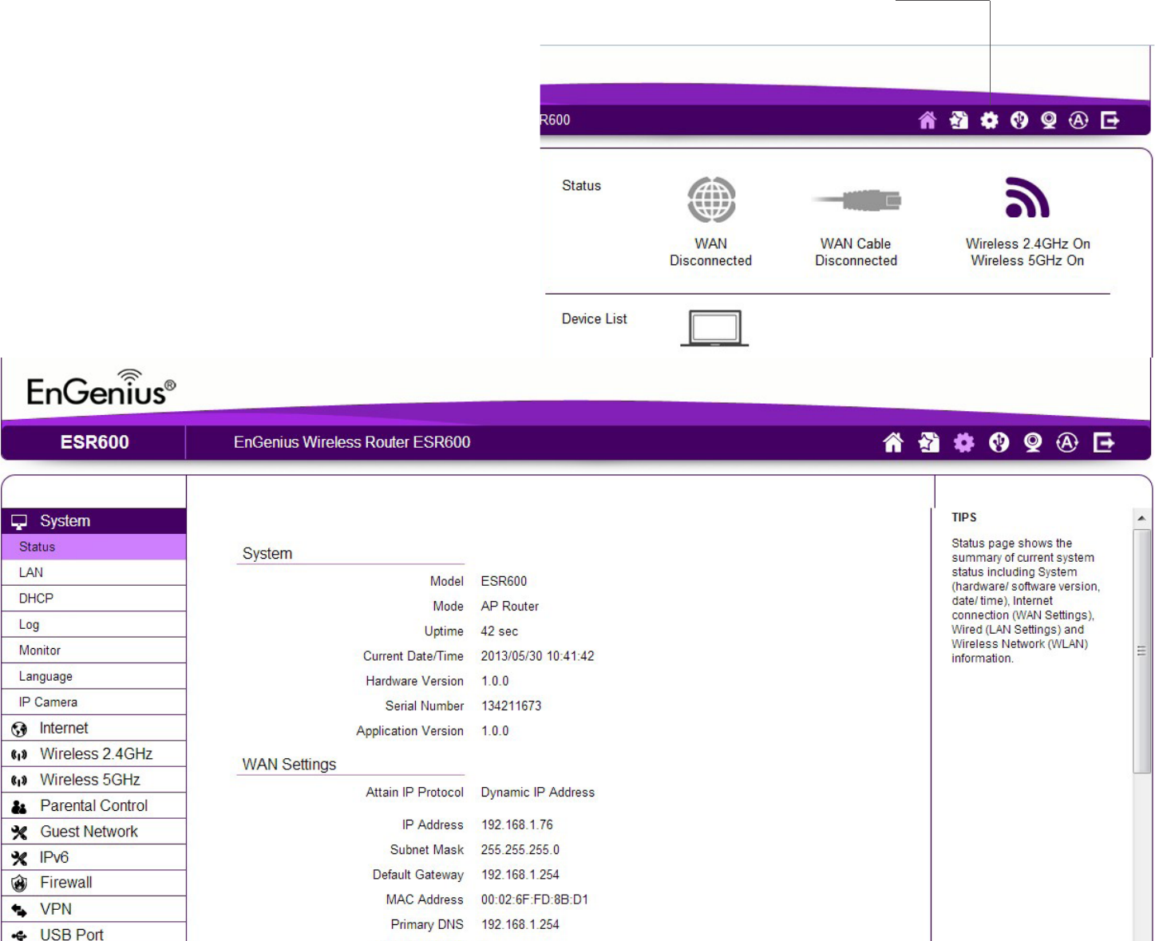The width and height of the screenshot is (1155, 941).
Task: Go to the Monitor page
Action: [93, 650]
